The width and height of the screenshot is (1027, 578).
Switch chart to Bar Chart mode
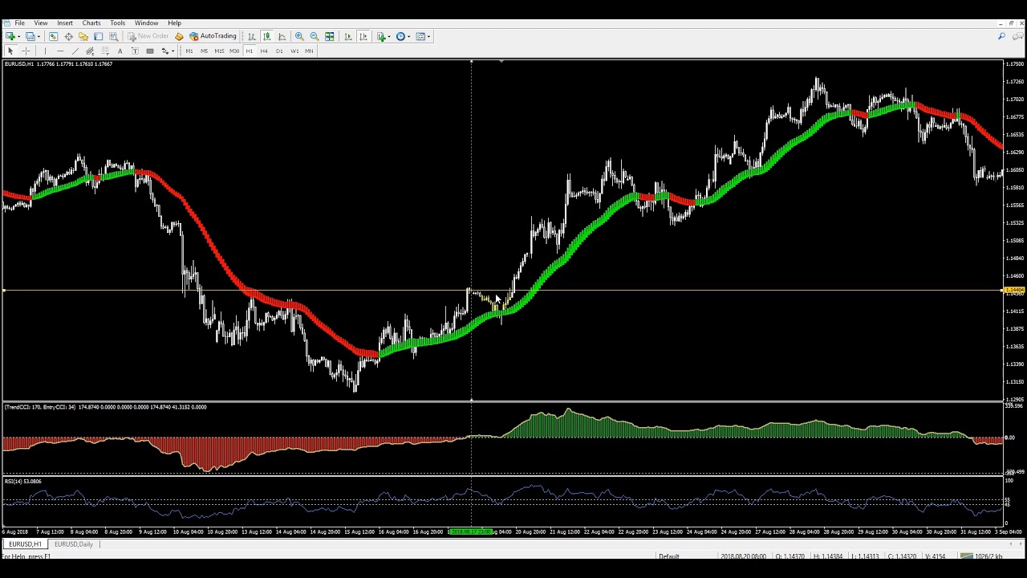(252, 36)
